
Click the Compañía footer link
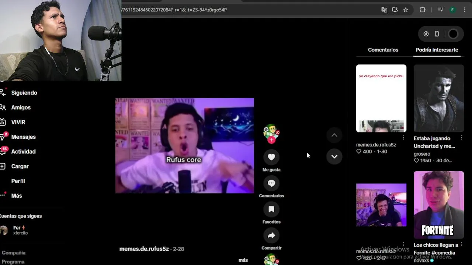(13, 253)
